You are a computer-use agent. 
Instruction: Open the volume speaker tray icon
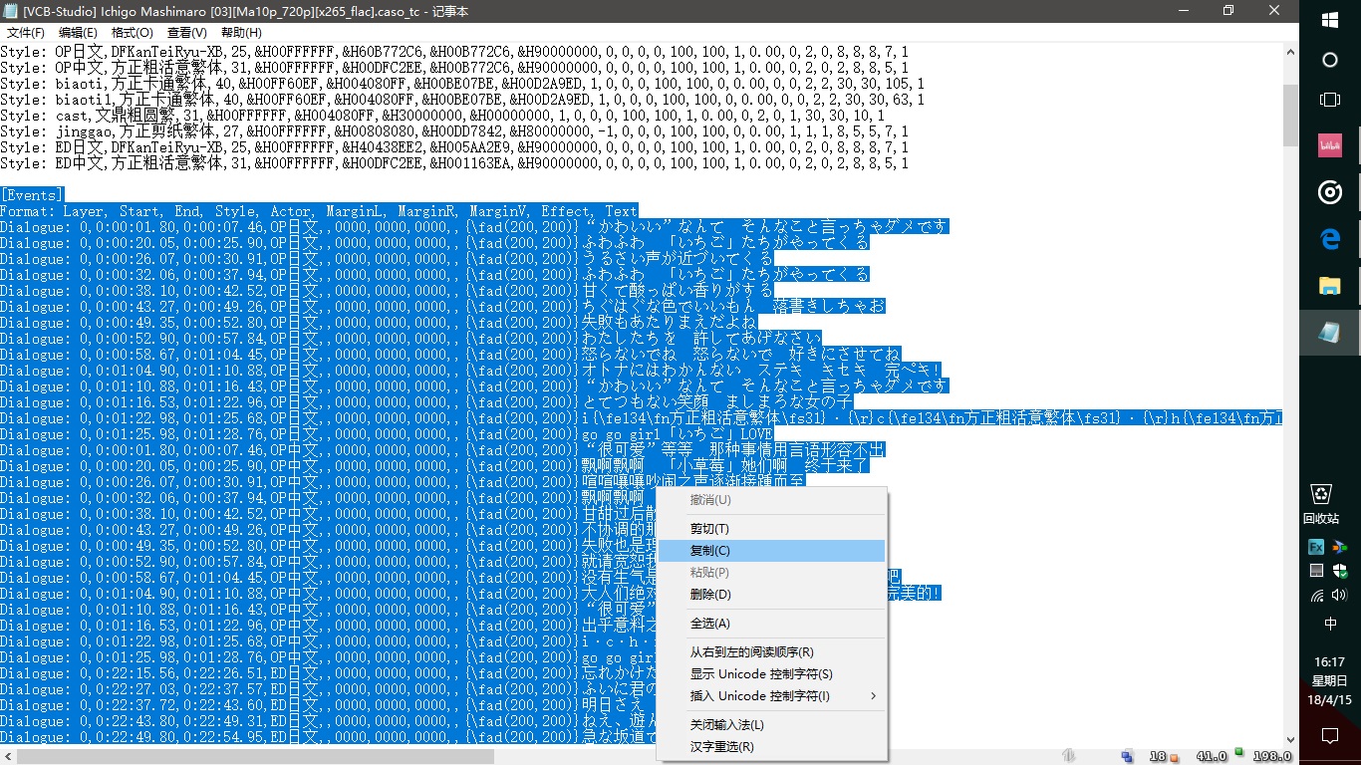[1340, 595]
